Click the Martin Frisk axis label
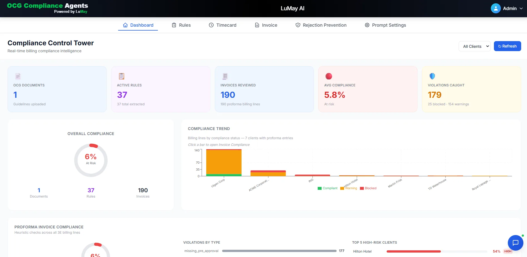527x257 pixels. tap(395, 183)
